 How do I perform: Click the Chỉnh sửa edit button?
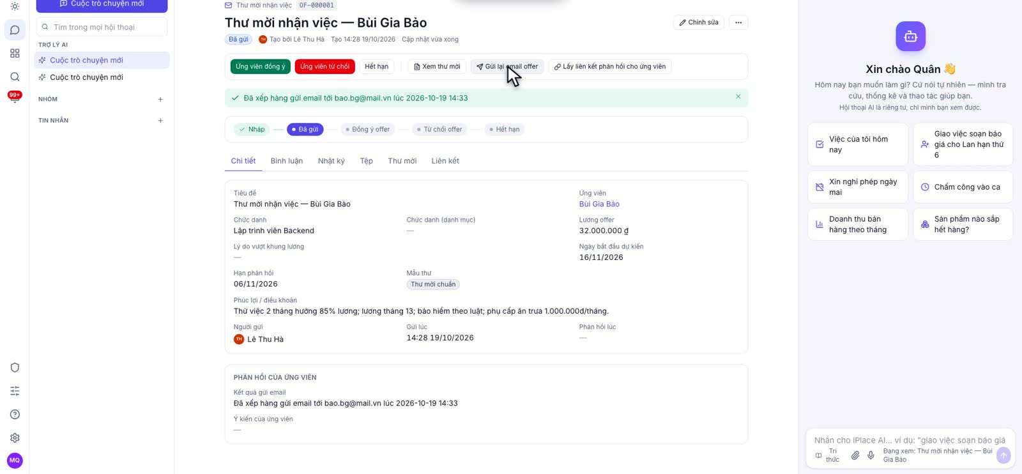click(699, 22)
